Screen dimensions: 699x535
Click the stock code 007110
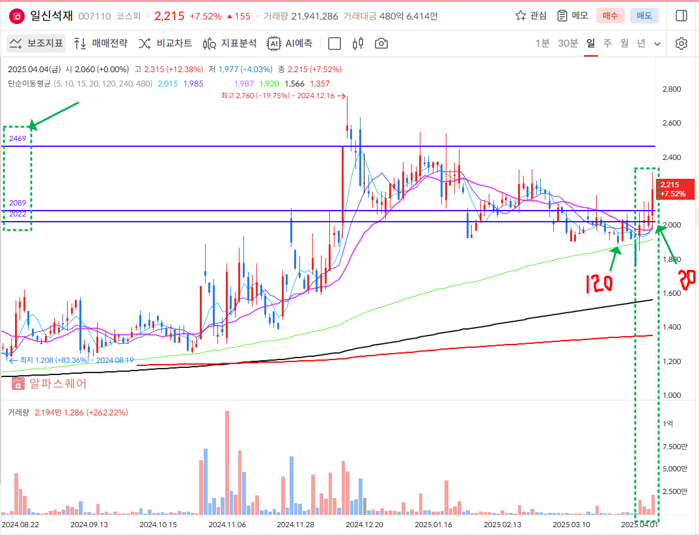point(94,16)
